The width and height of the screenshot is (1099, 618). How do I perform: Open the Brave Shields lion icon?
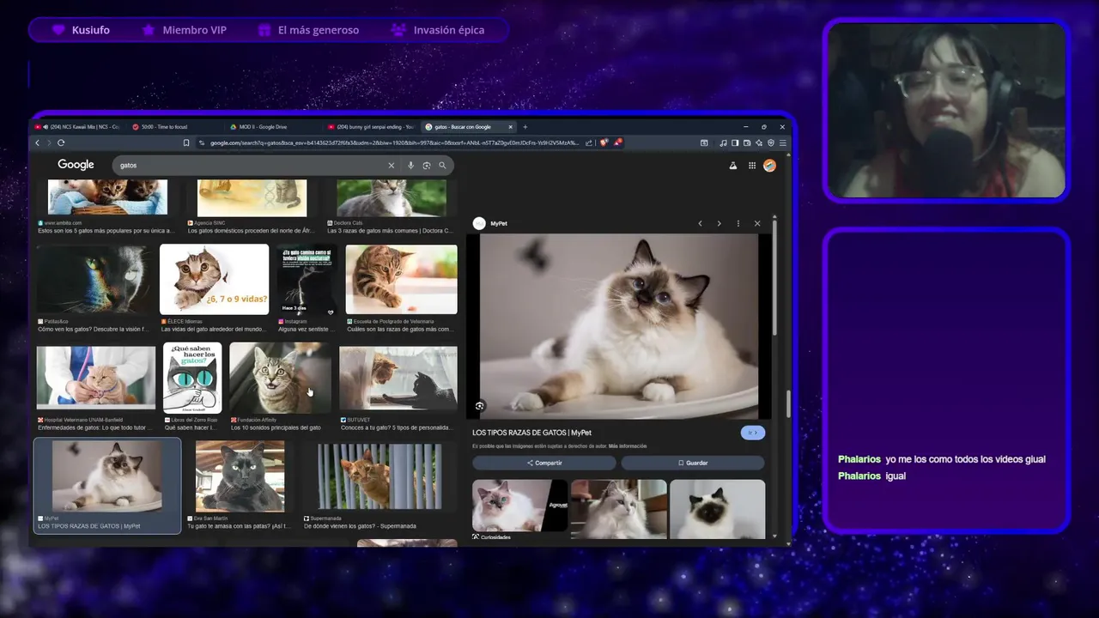604,142
